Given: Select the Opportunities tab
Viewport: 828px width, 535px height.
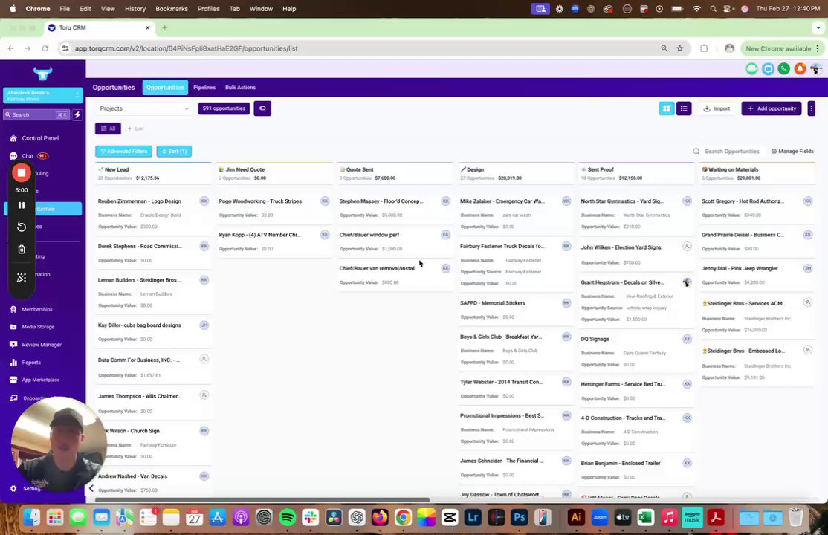Looking at the screenshot, I should pos(165,88).
